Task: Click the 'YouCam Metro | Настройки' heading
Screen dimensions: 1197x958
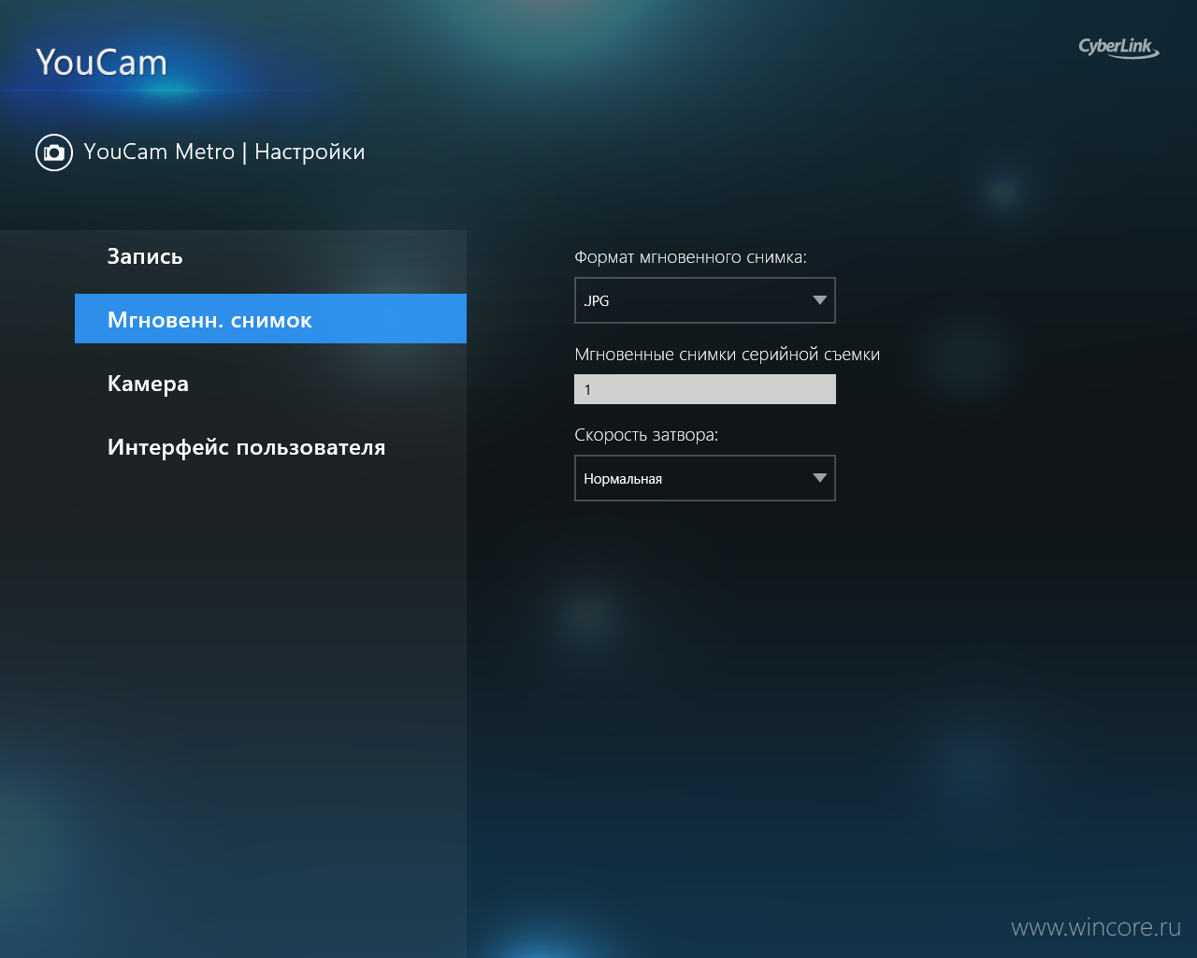Action: (224, 152)
